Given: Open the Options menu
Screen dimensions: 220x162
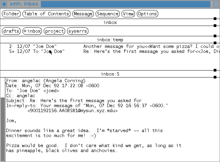Looking at the screenshot, I should pyautogui.click(x=147, y=14).
